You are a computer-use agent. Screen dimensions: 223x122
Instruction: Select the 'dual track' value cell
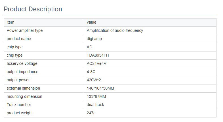[95, 105]
